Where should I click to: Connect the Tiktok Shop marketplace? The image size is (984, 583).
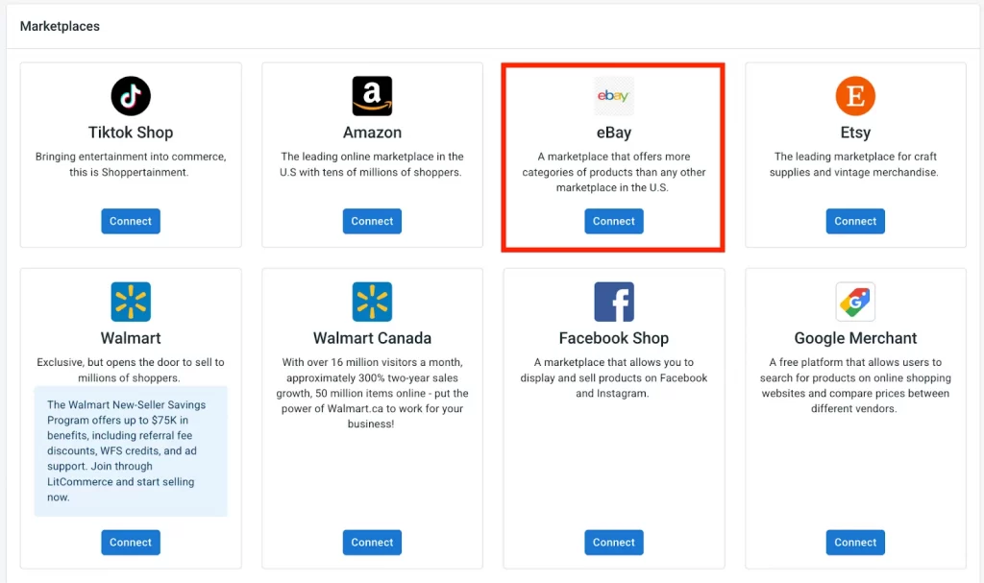[x=130, y=221]
